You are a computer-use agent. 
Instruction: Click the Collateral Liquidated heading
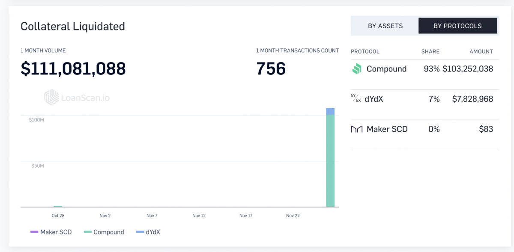73,26
